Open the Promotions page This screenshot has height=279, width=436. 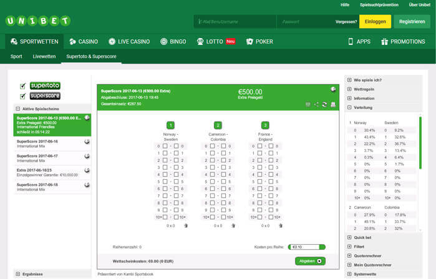click(403, 42)
